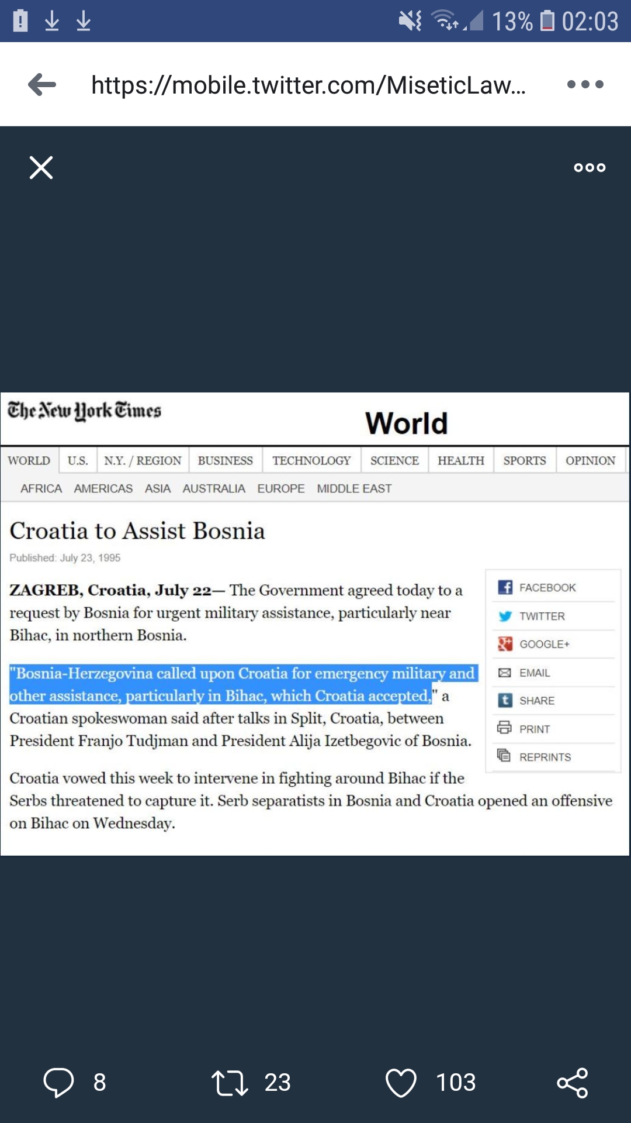This screenshot has height=1123, width=631.
Task: Open the image viewer more options
Action: pos(590,168)
